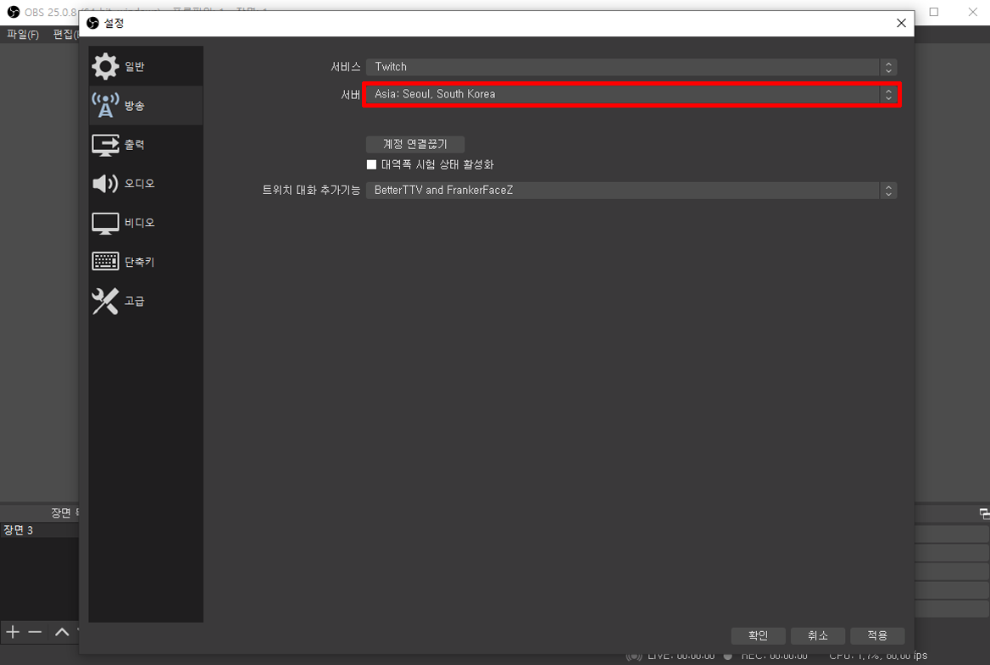Open the 파일(F) menu in OBS window
Viewport: 990px width, 665px height.
click(x=23, y=34)
